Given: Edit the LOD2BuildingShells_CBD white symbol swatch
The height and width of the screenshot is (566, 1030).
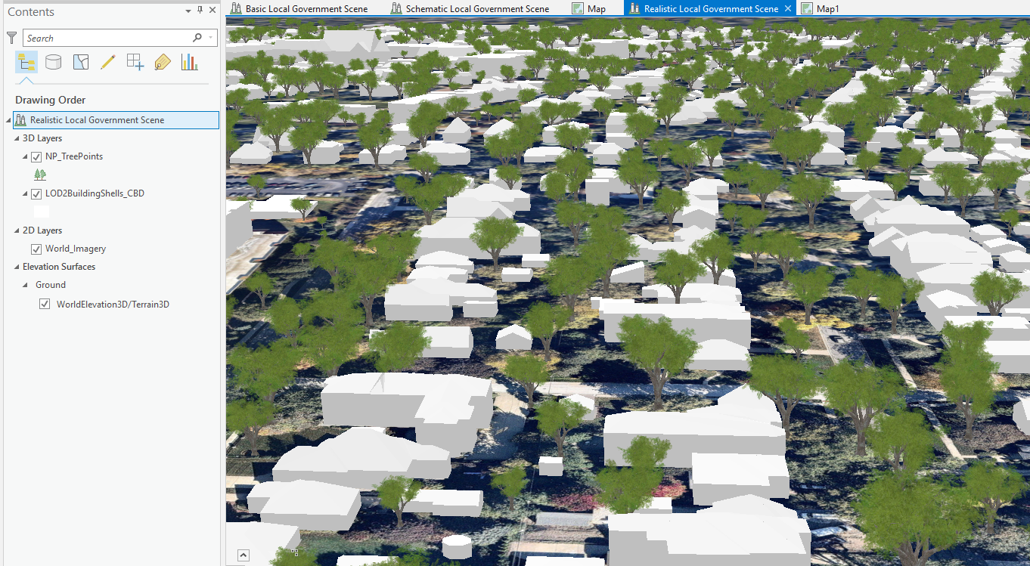Looking at the screenshot, I should (41, 211).
